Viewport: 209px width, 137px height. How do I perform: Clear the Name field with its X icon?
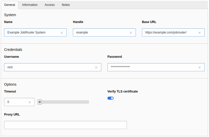point(62,33)
